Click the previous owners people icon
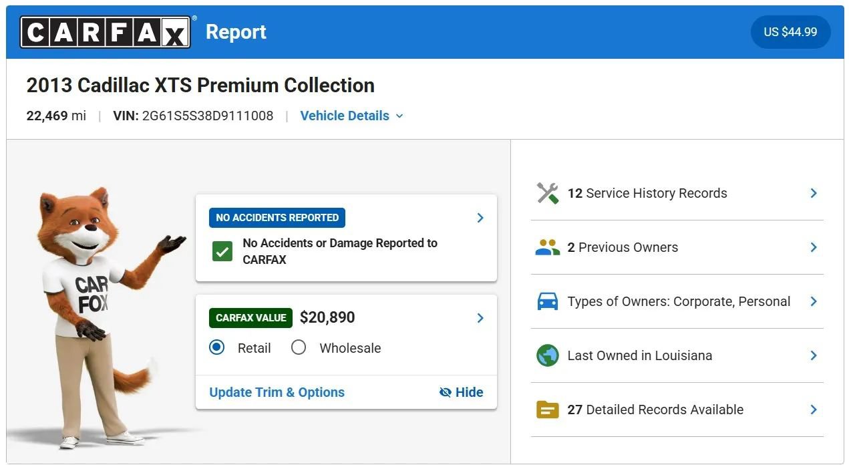Viewport: 849px width, 469px height. [548, 247]
